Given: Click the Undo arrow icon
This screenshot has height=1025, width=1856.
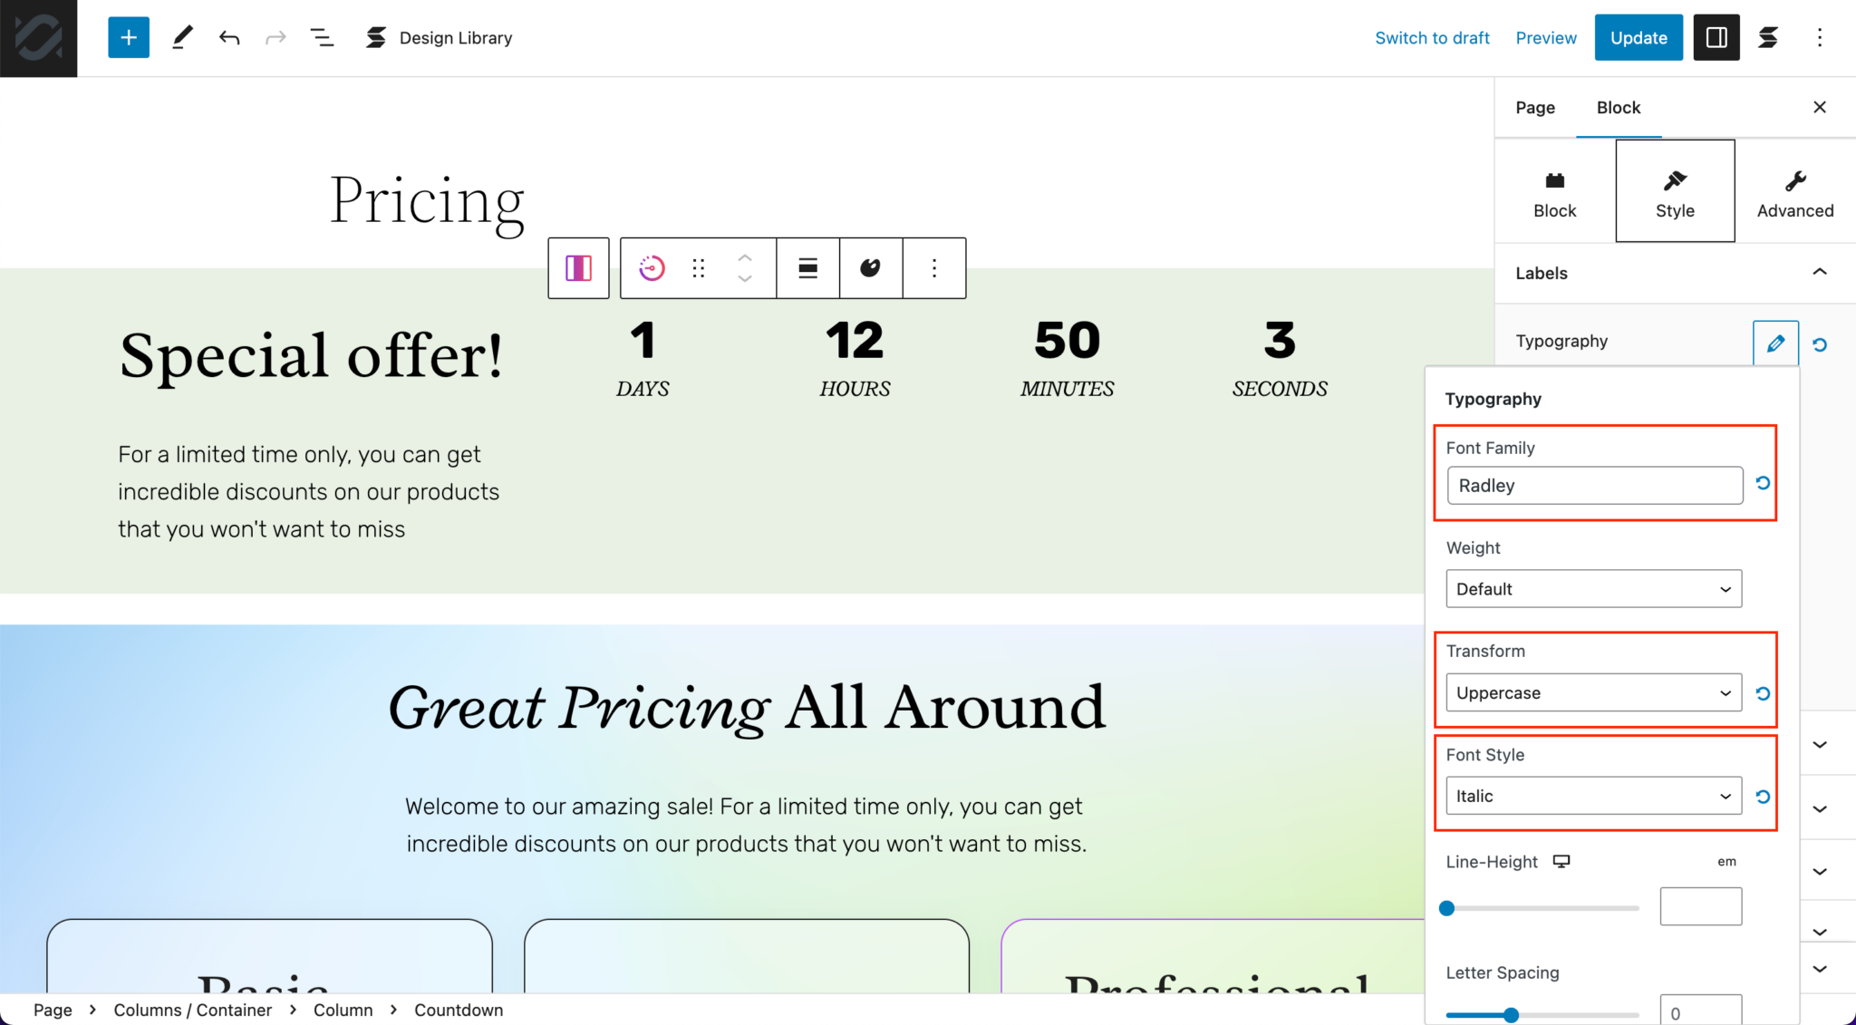Looking at the screenshot, I should 229,37.
